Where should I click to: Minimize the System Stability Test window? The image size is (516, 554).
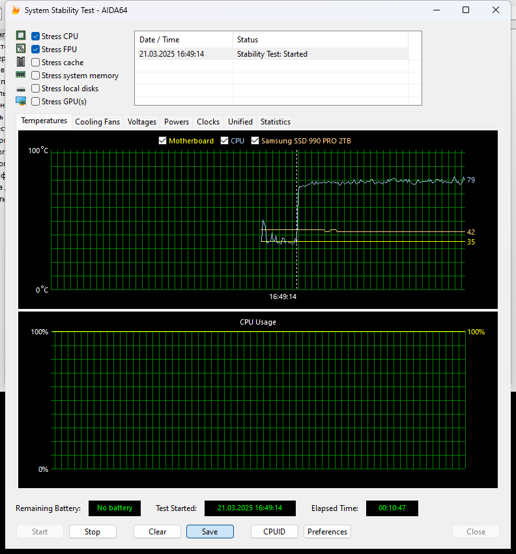pyautogui.click(x=437, y=10)
